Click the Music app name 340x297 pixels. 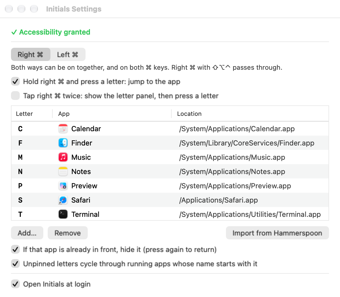[x=81, y=157]
